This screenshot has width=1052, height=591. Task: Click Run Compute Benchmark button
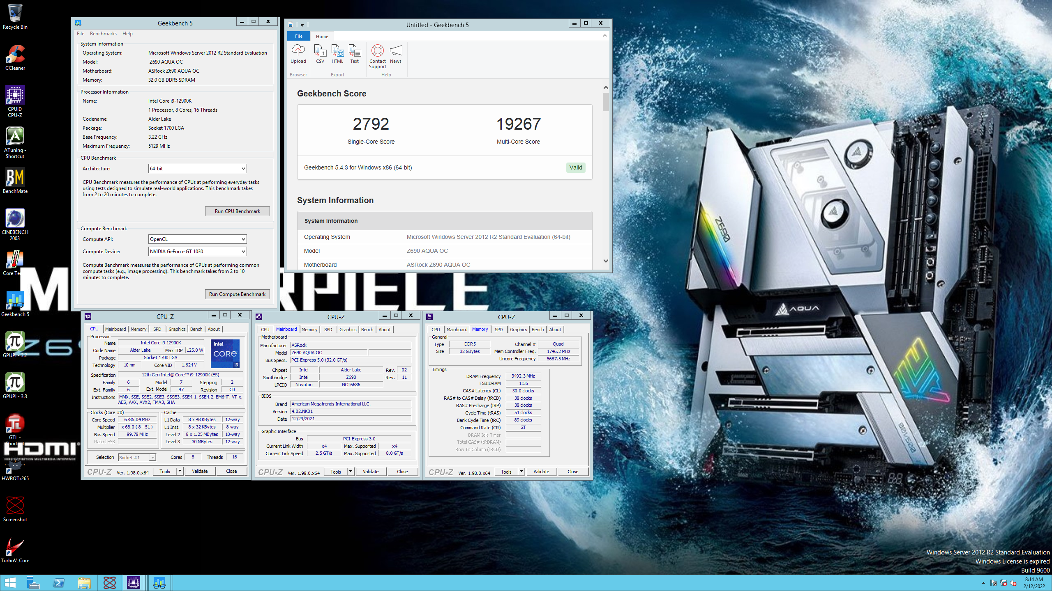pyautogui.click(x=238, y=294)
